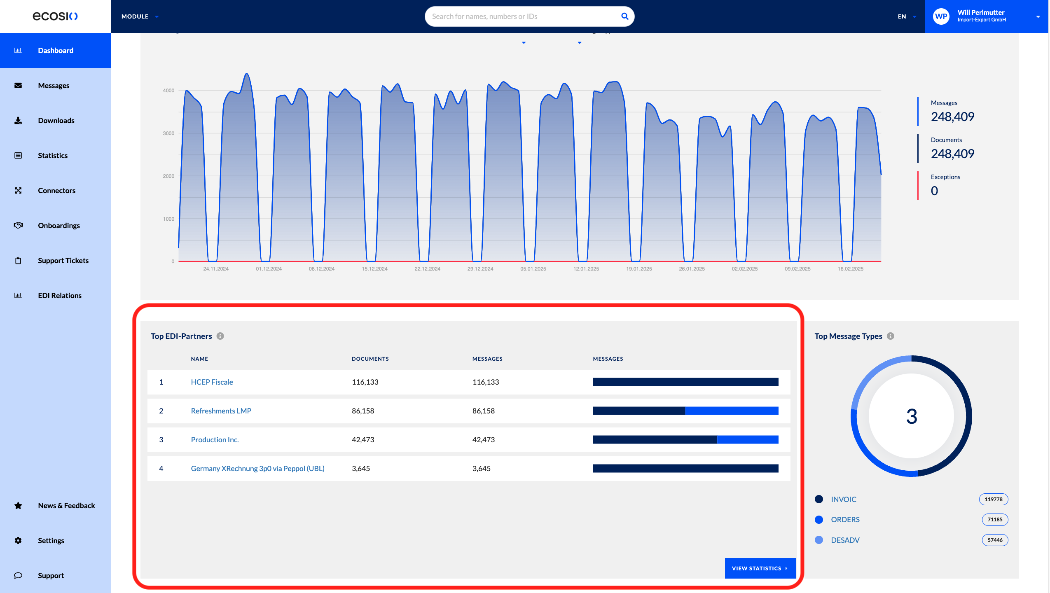Click the messages bar for Production Inc.
Screen dimensions: 1050x593
coord(685,440)
